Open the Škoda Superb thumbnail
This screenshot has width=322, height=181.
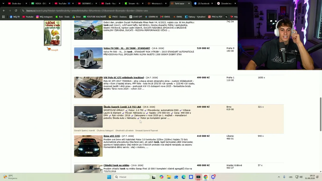[88, 117]
